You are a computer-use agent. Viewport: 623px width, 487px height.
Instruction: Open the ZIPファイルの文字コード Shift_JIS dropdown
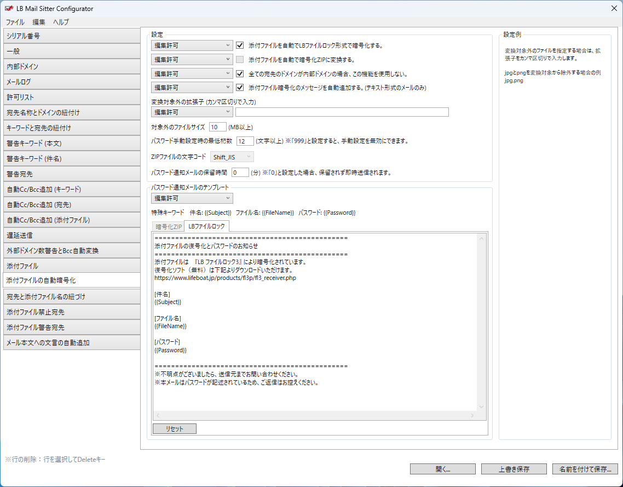coord(232,157)
